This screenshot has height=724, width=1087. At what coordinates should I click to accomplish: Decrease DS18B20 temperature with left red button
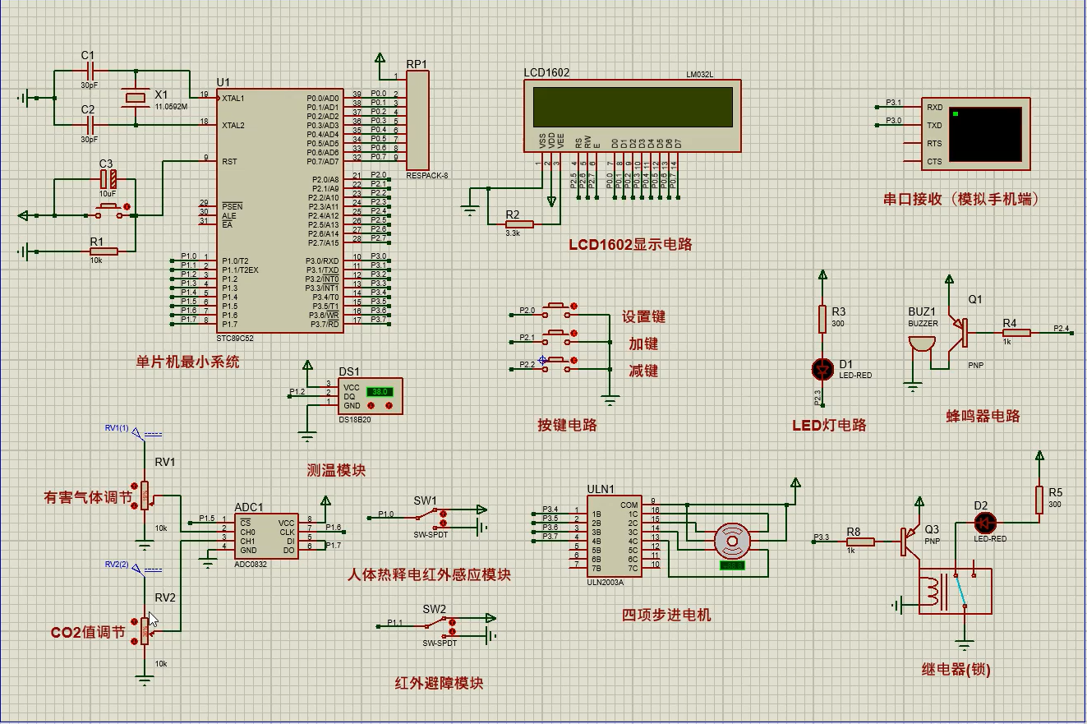tap(372, 407)
